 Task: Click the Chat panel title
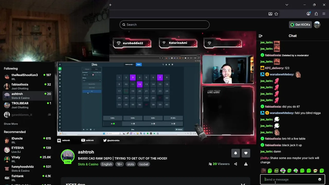point(293,36)
